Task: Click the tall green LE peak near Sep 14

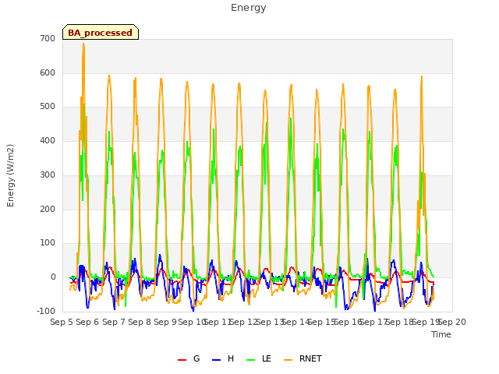Action: tap(291, 118)
